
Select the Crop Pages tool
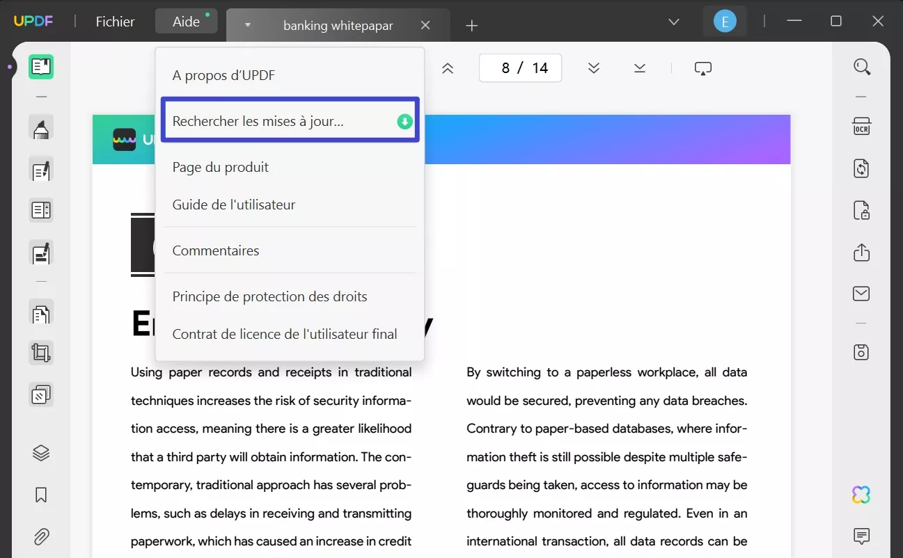click(x=41, y=353)
